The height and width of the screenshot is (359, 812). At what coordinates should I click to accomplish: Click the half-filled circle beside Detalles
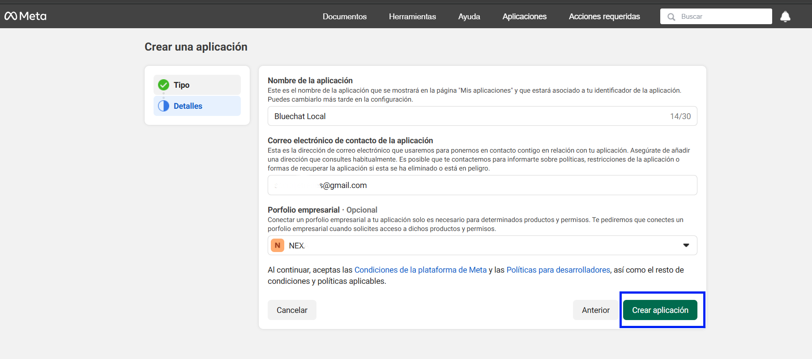pyautogui.click(x=164, y=106)
